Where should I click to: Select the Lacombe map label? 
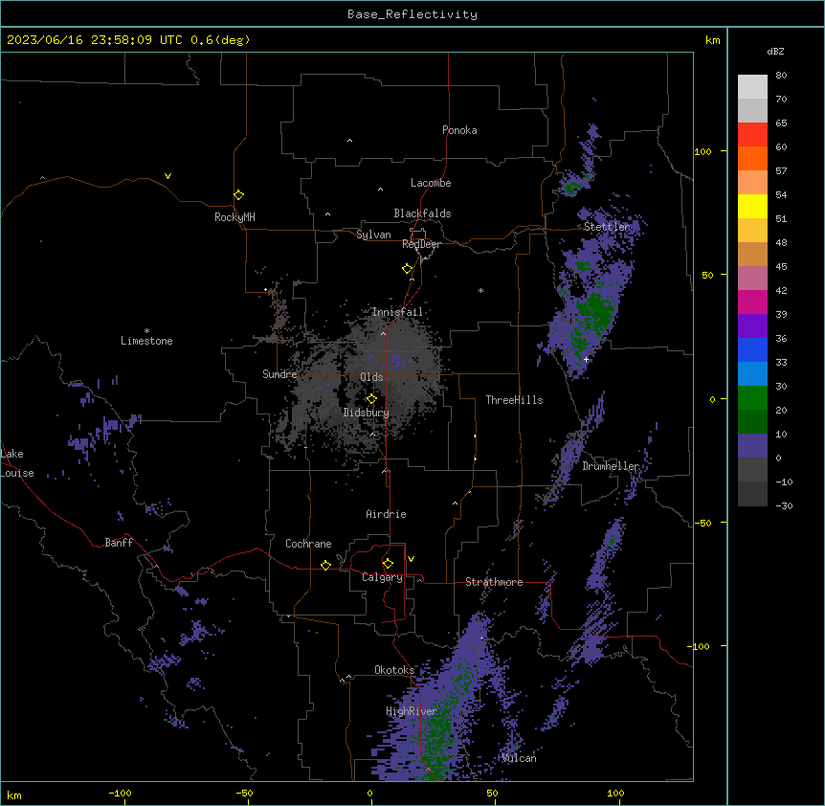[x=431, y=183]
